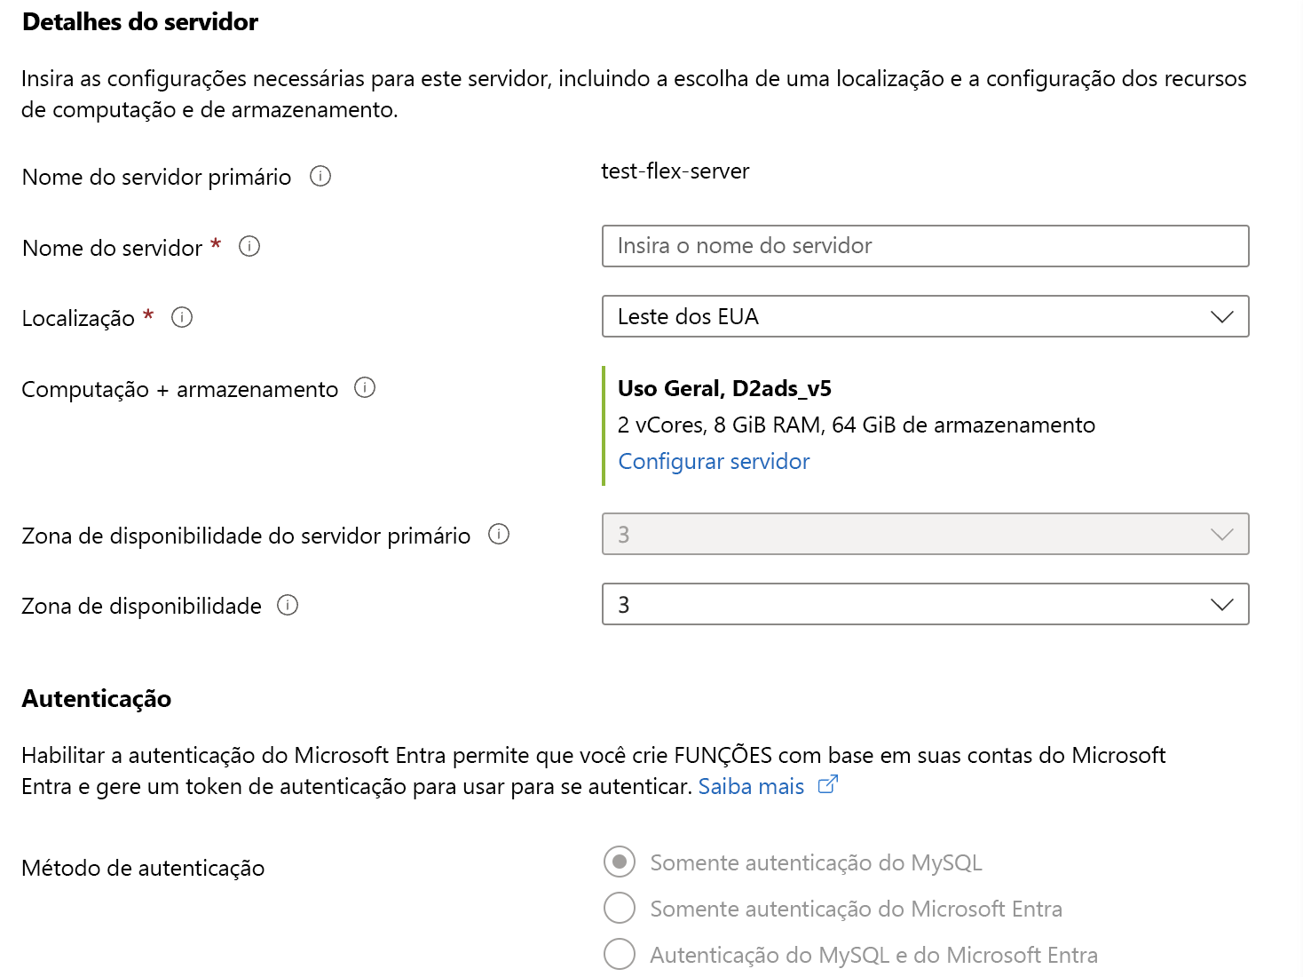Choose Autenticação do MySQL e do Microsoft Entra
Viewport: 1303px width, 977px height.
coord(620,954)
